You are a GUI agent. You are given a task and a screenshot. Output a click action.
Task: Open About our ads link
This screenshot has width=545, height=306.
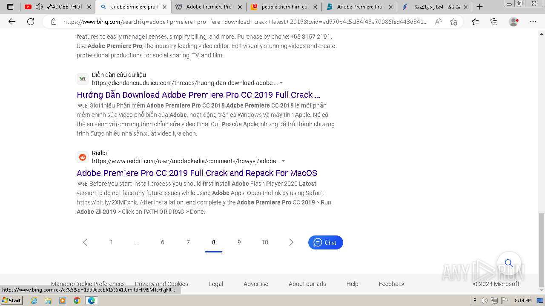[x=307, y=284]
